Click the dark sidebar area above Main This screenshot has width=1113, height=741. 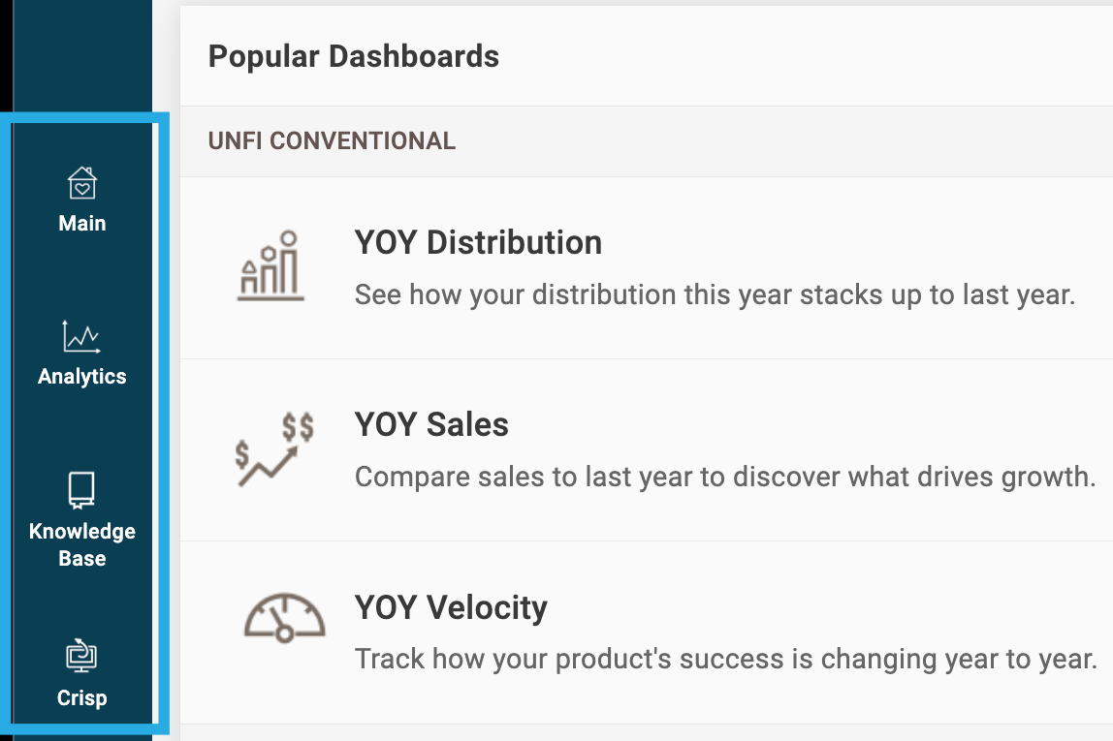click(x=82, y=55)
